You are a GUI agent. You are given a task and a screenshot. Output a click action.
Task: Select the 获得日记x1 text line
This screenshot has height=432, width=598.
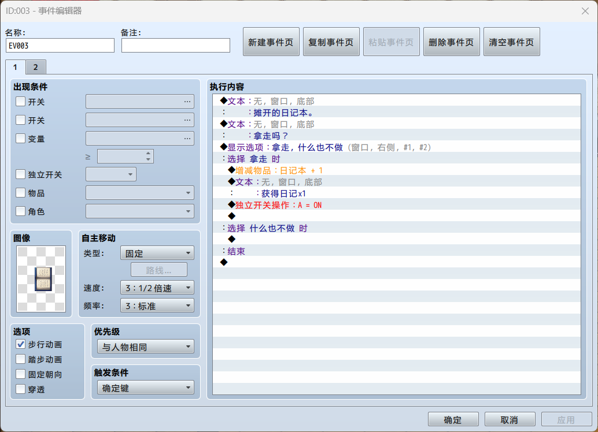pos(397,193)
